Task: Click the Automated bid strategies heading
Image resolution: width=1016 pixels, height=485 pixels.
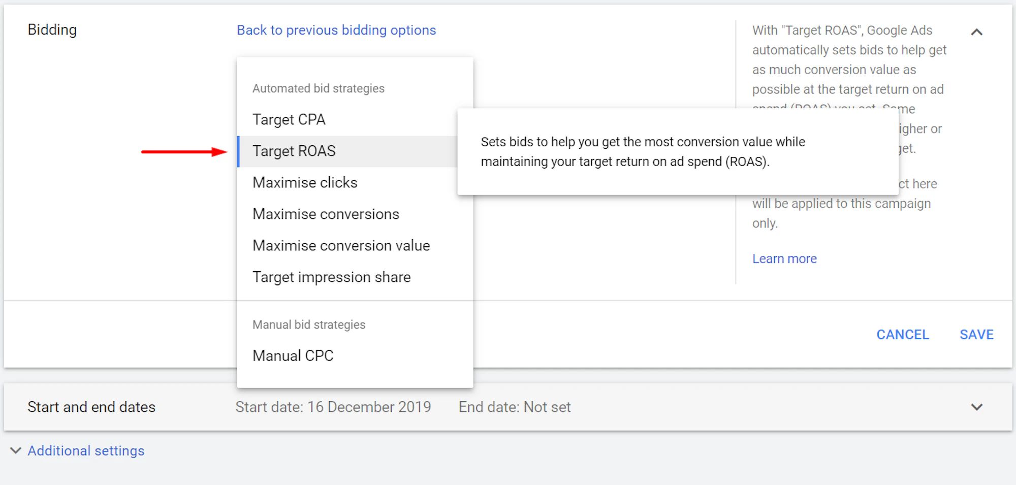Action: coord(318,88)
